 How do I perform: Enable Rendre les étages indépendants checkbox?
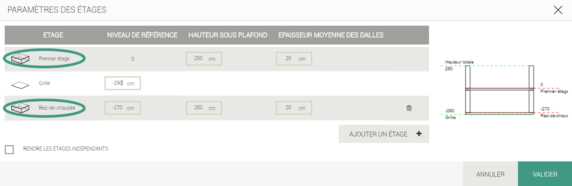(9, 149)
